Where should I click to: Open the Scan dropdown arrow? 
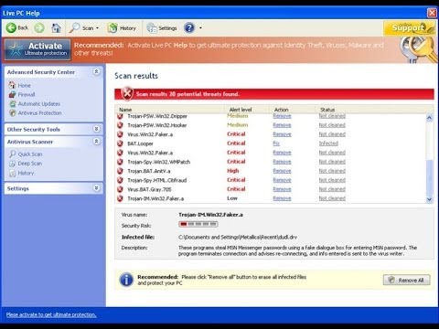coord(97,28)
